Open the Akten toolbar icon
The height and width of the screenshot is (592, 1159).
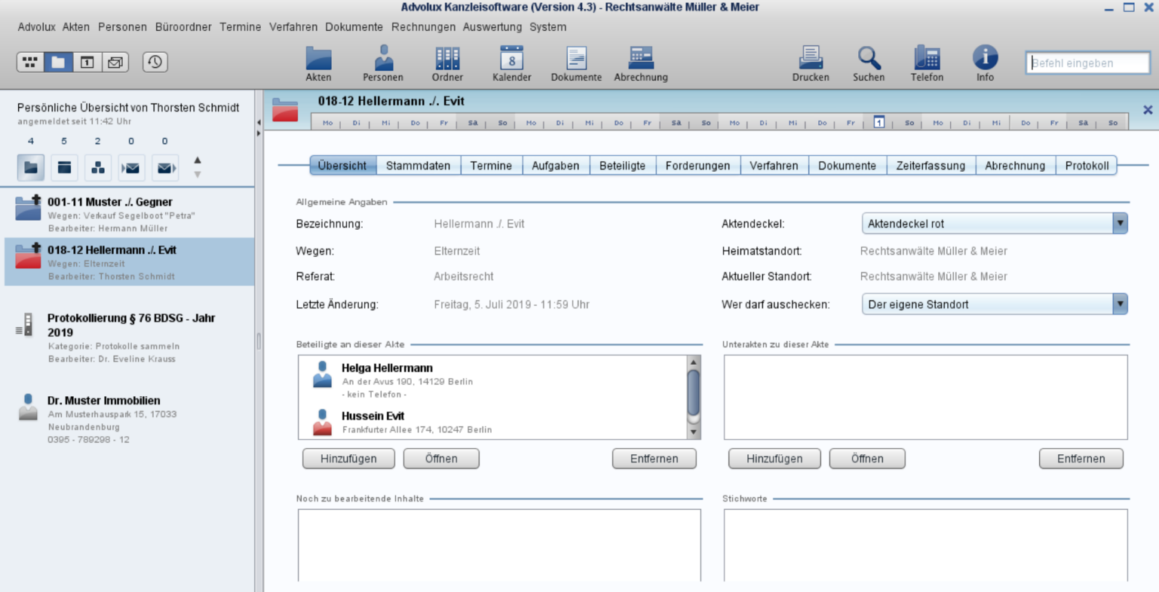318,63
